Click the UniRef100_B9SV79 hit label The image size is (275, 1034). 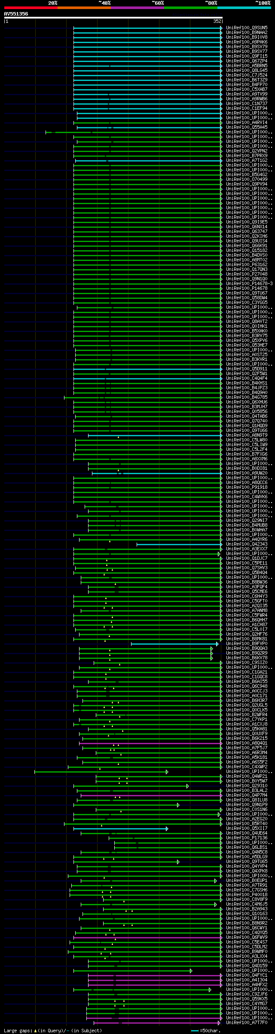pos(247,47)
